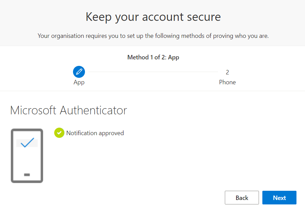The image size is (305, 215).
Task: Click the progress line between App and Phone
Action: click(x=153, y=72)
